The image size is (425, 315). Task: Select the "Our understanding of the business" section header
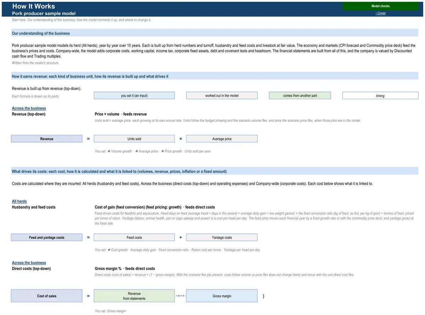[215, 33]
